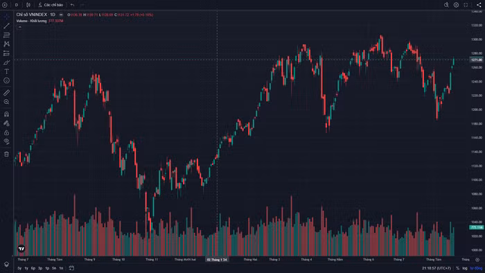Undo the last chart action

tap(72, 5)
